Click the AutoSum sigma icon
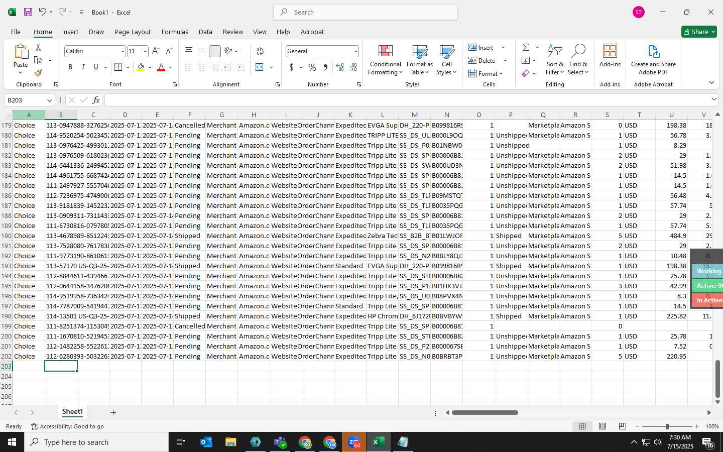Image resolution: width=723 pixels, height=452 pixels. (x=526, y=47)
